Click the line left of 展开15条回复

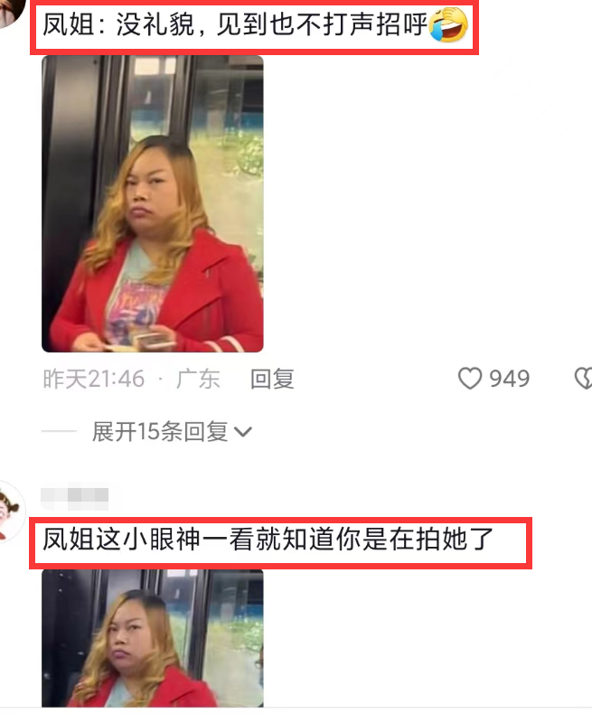(x=59, y=431)
